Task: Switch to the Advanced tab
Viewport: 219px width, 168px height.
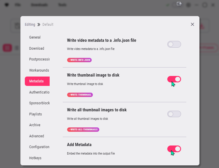Action: pos(37,136)
